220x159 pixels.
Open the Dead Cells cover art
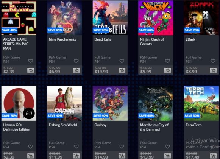pos(110,18)
